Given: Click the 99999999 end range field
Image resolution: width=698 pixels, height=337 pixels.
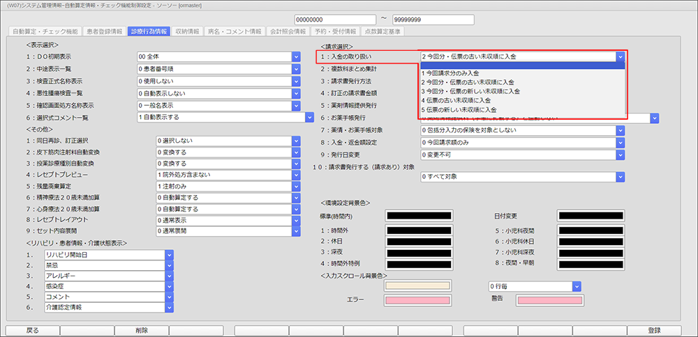Looking at the screenshot, I should 436,19.
